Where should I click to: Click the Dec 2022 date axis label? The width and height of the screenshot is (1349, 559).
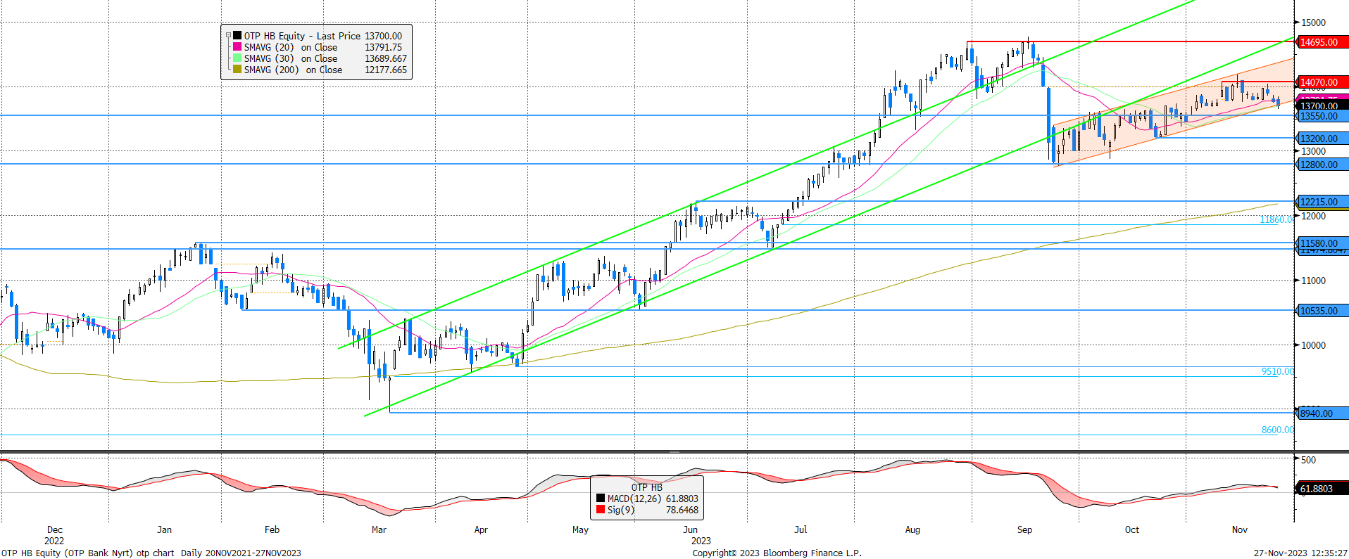point(54,535)
